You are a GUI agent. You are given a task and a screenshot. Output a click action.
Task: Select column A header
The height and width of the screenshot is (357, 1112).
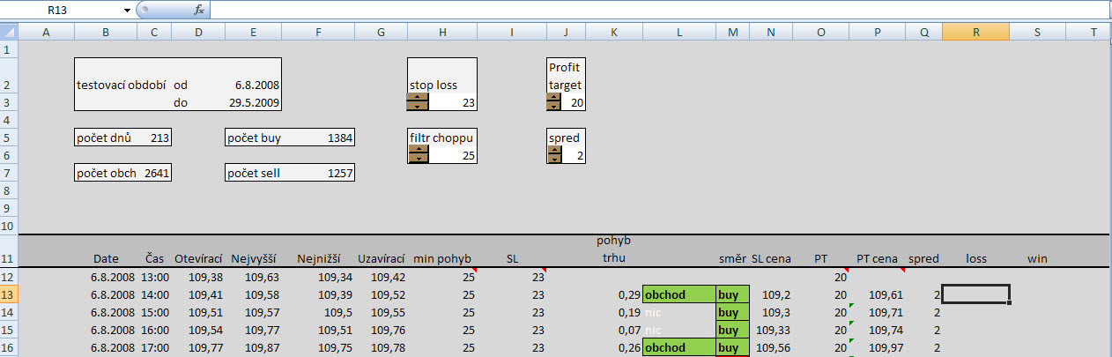tap(46, 32)
